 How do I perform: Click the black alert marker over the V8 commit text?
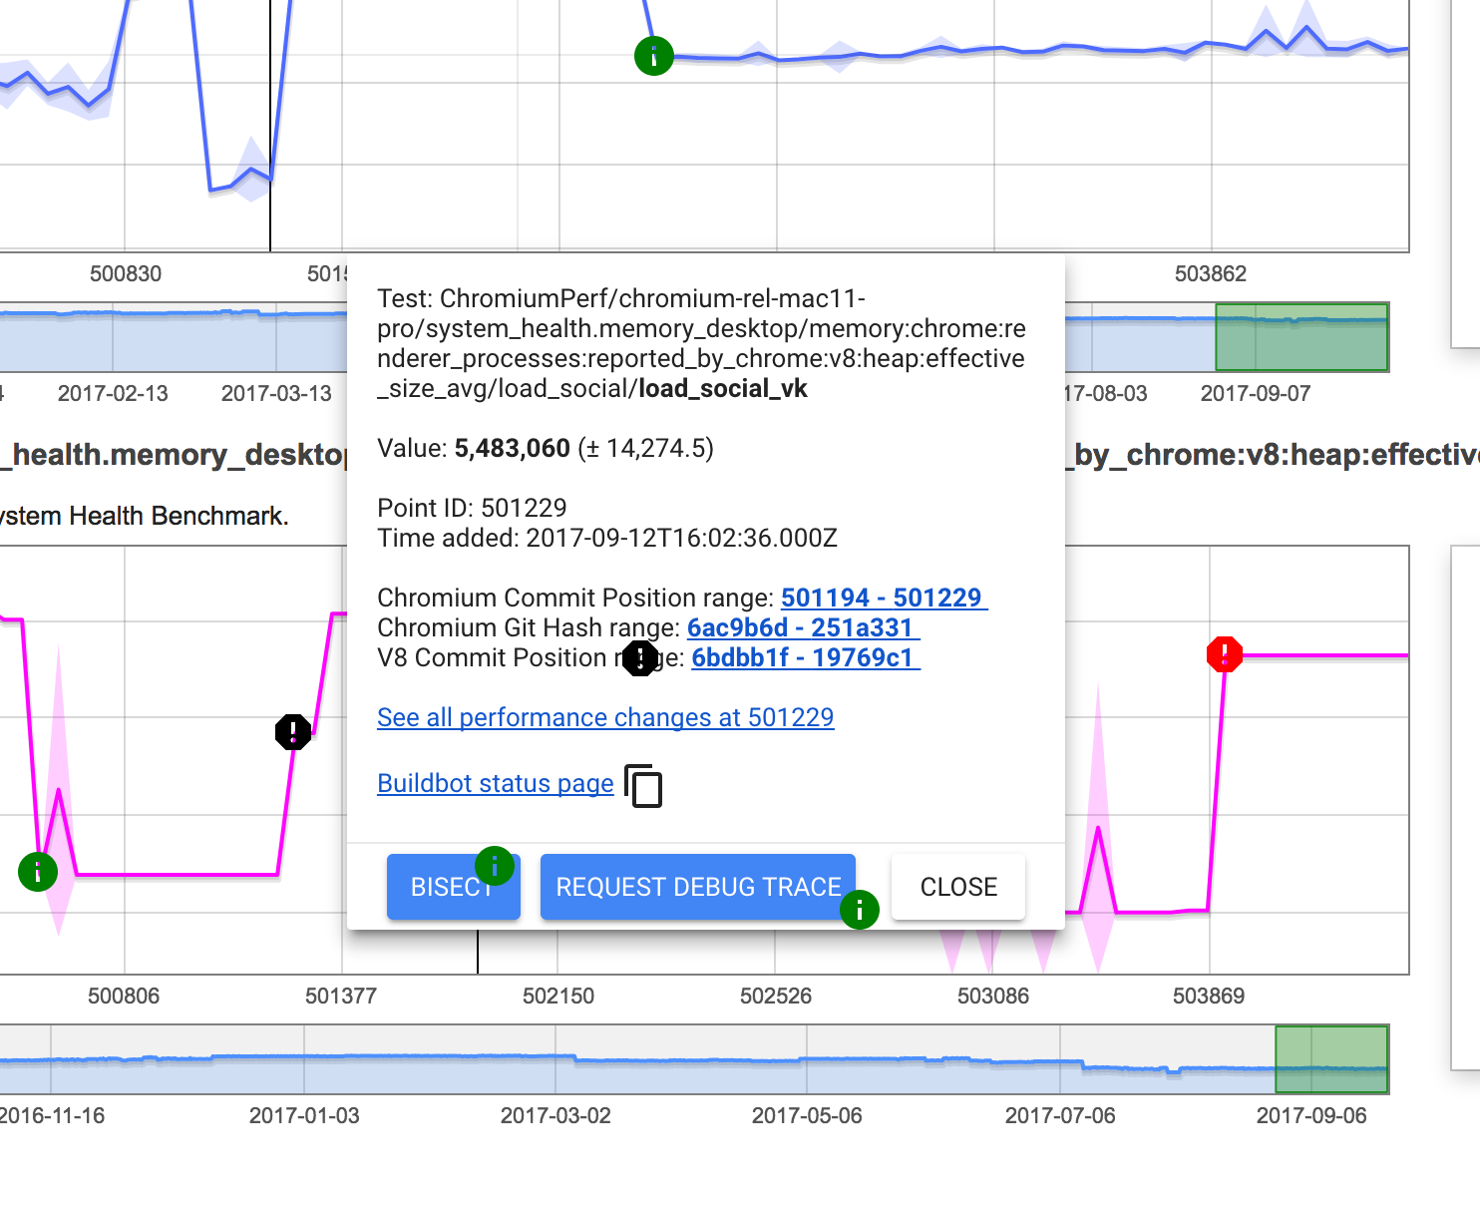640,658
